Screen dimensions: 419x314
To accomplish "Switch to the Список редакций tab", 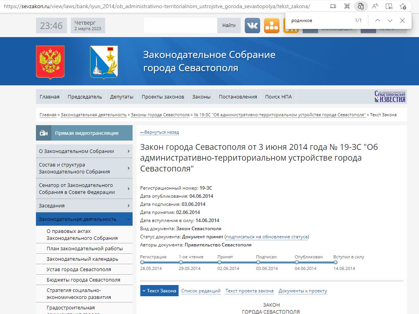I will click(201, 290).
